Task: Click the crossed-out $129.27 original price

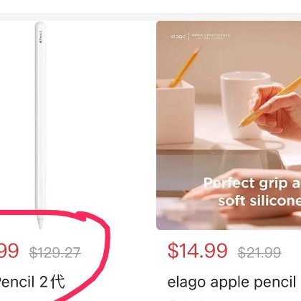Action: (x=55, y=252)
